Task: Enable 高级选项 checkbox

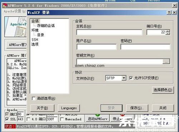Action: pos(34,98)
